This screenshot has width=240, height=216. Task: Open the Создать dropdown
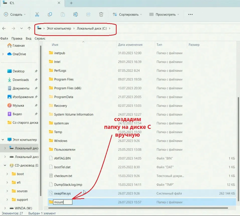click(15, 14)
